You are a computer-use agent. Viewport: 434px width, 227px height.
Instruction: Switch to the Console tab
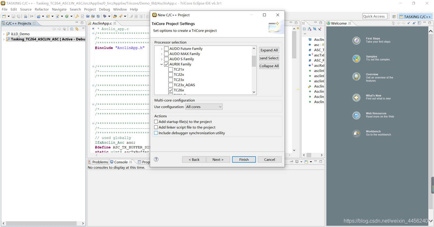click(121, 162)
